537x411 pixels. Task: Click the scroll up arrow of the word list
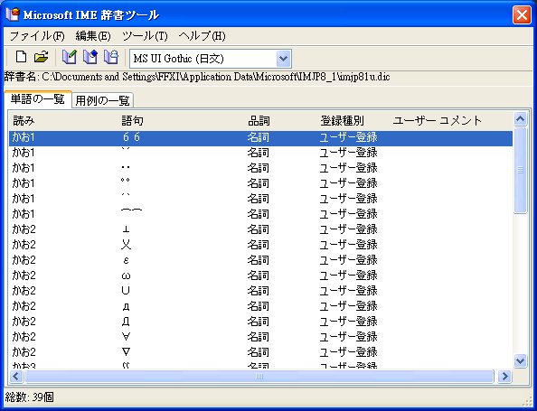tap(520, 119)
